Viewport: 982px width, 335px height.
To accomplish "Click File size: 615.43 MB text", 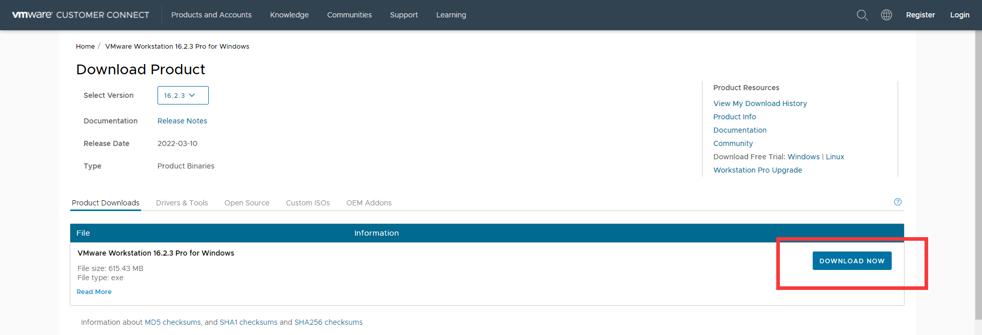I will coord(110,268).
